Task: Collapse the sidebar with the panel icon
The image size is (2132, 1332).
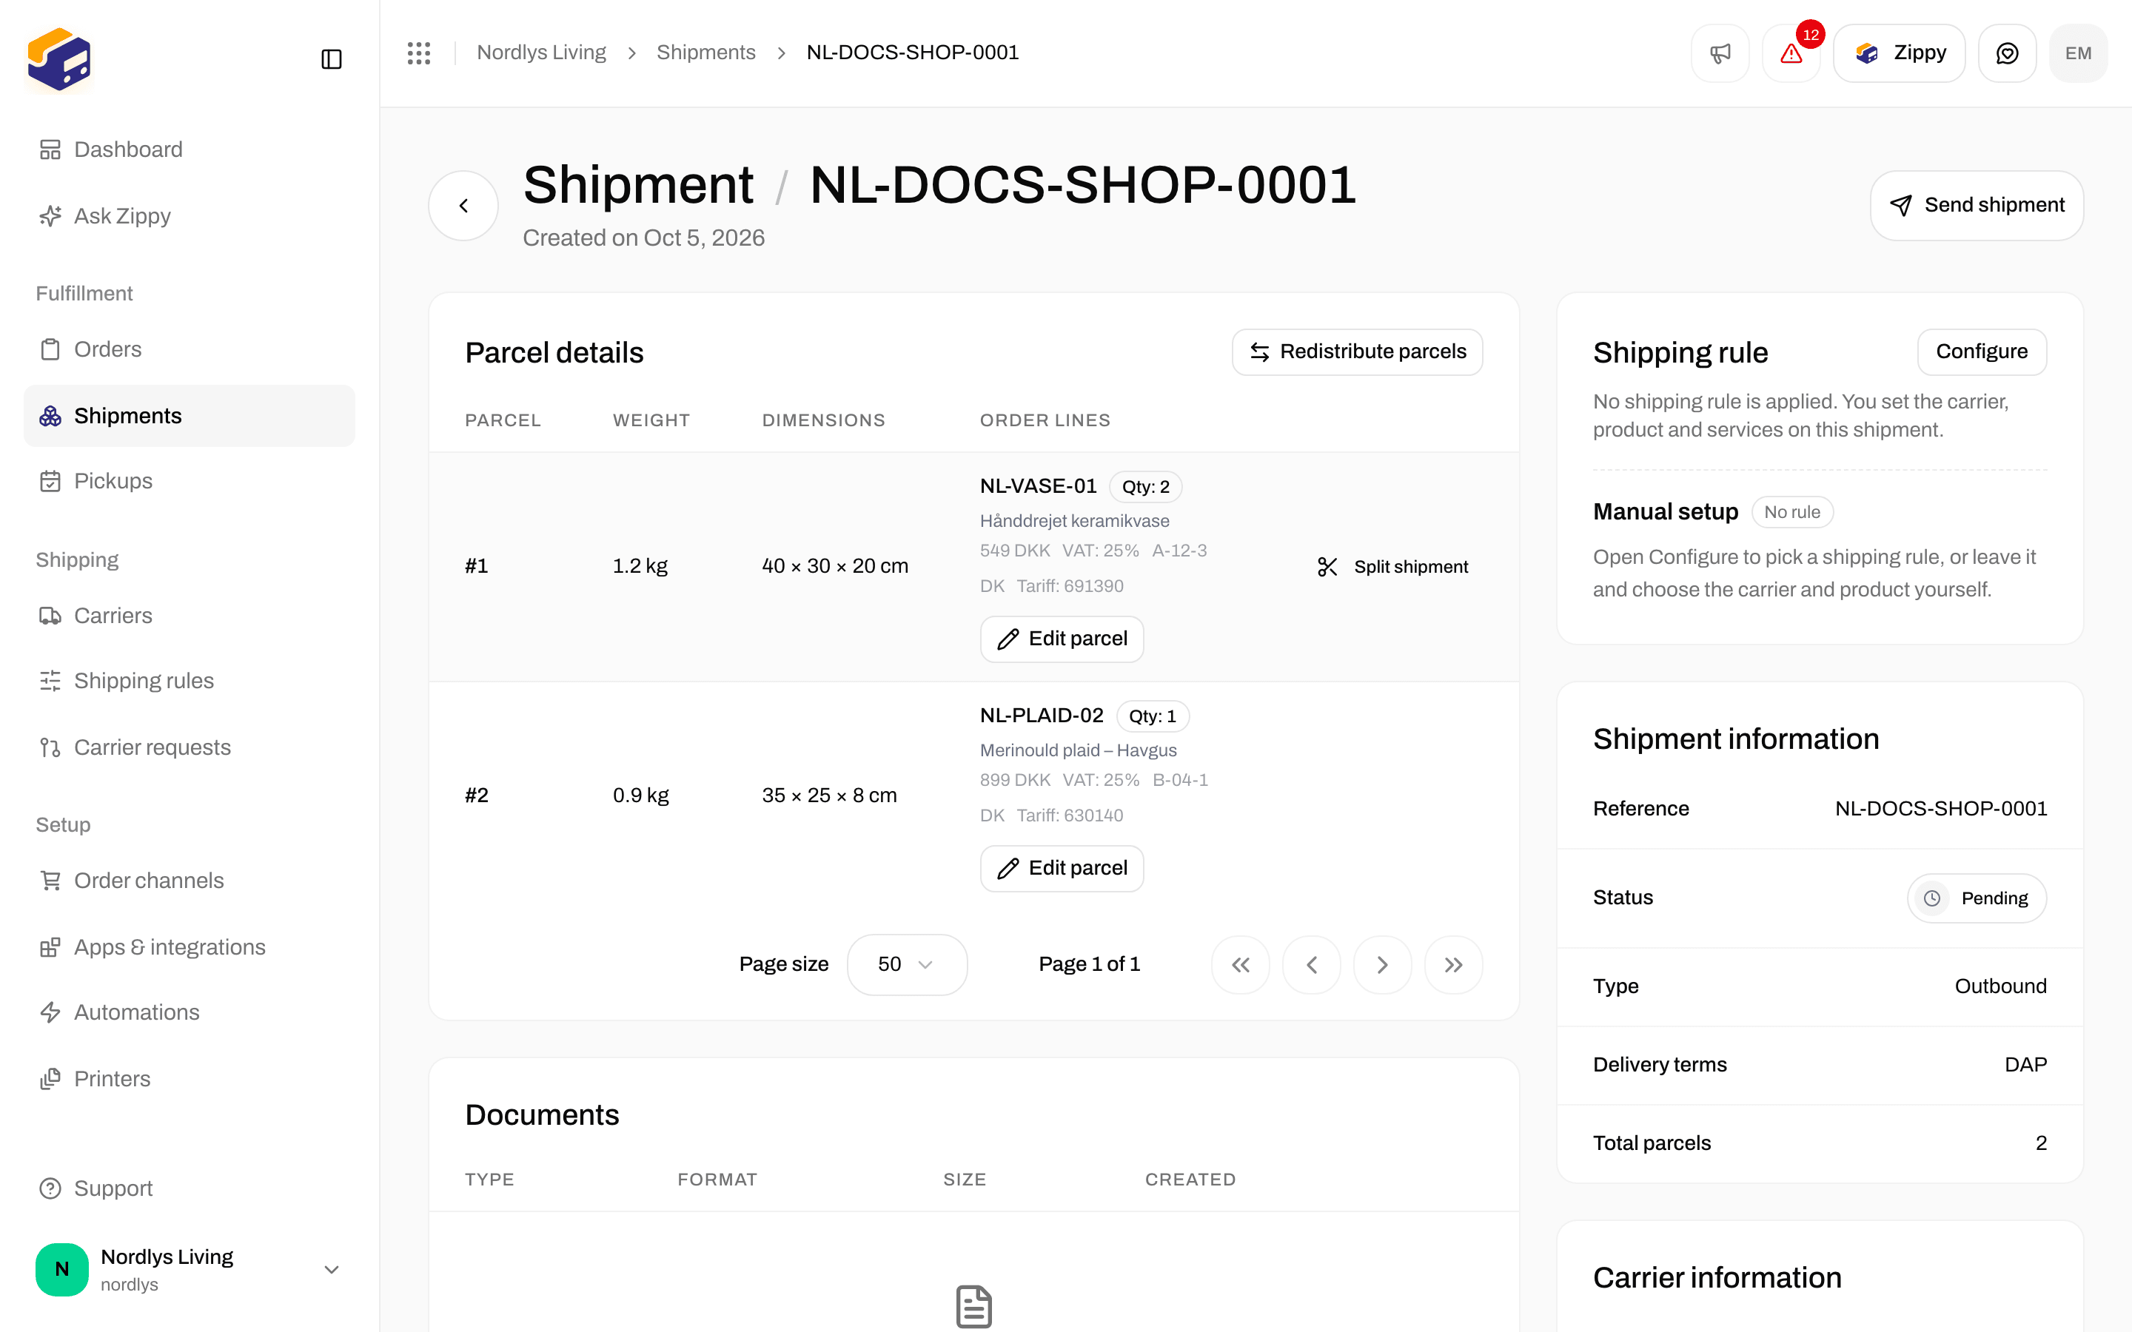Action: 331,59
